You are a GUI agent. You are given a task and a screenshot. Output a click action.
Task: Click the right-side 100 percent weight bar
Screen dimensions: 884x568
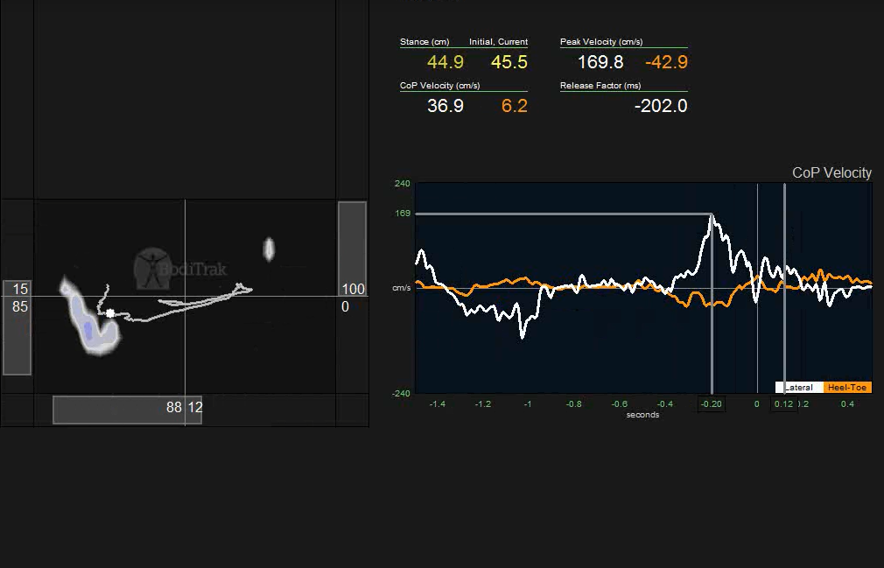[352, 249]
